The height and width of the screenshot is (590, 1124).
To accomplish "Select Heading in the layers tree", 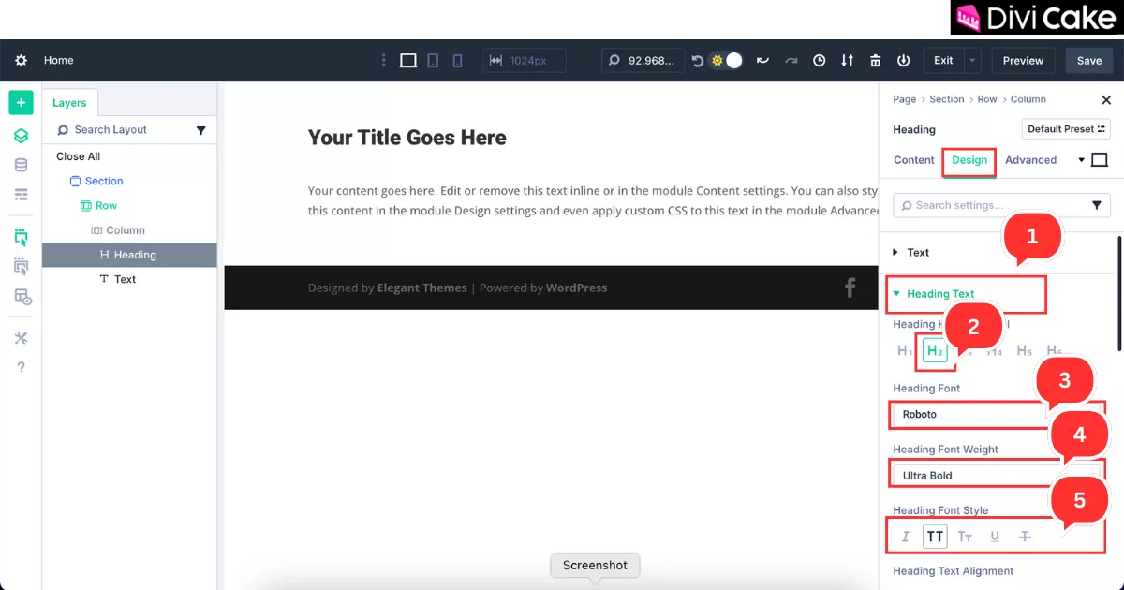I will (x=129, y=255).
